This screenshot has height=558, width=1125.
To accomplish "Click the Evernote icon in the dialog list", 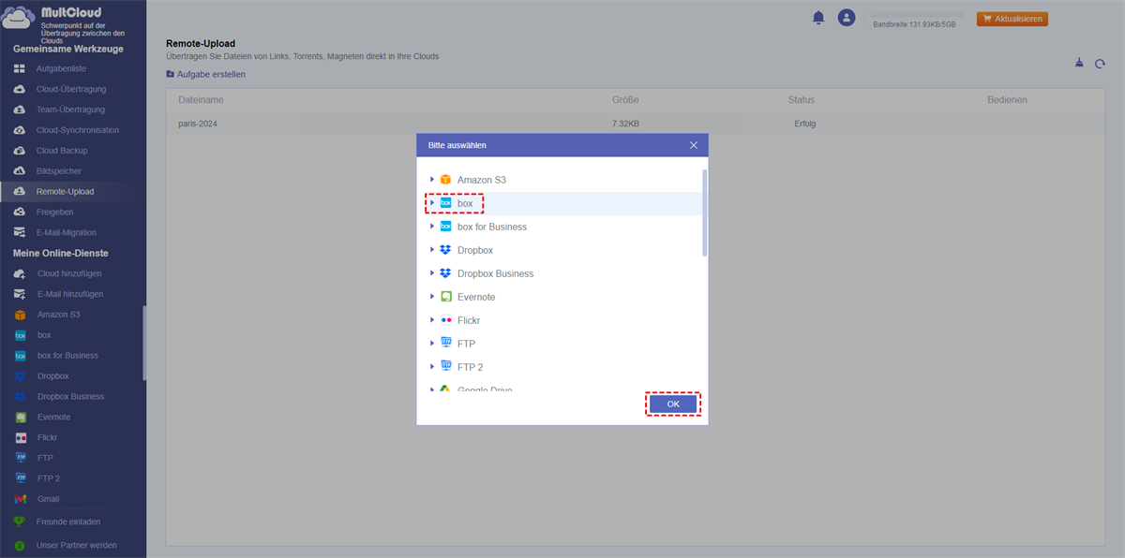I will 445,297.
